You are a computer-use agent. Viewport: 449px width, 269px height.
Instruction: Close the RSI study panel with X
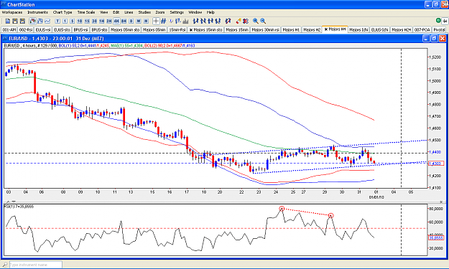coord(441,202)
